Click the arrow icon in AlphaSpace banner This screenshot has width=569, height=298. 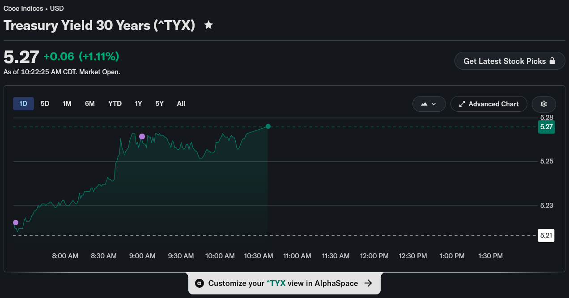tap(368, 283)
